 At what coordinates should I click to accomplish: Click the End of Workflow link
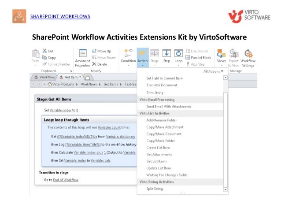(x=66, y=180)
